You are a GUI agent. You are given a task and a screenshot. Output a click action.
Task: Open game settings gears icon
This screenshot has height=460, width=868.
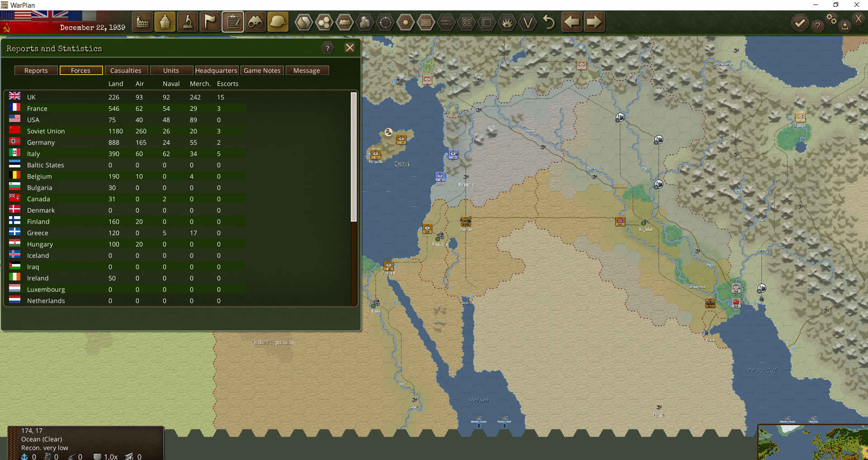[831, 19]
